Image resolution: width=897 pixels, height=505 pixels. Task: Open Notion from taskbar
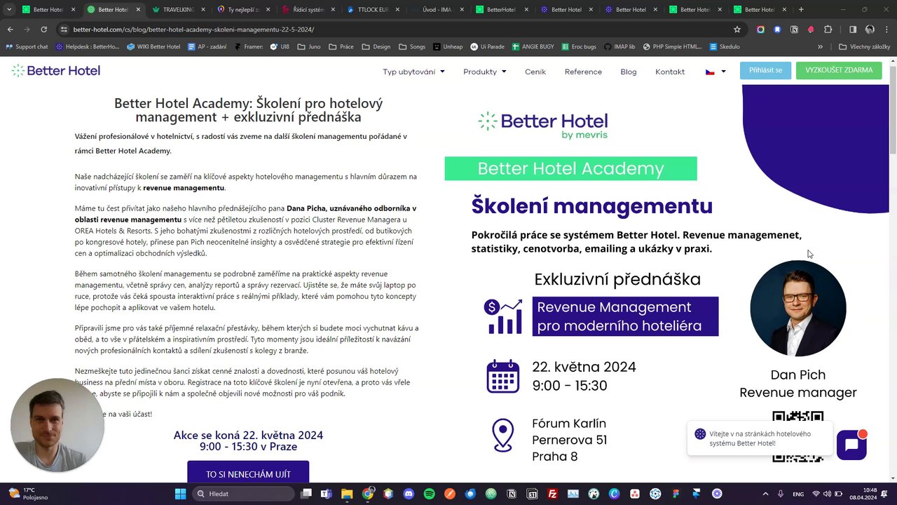pyautogui.click(x=512, y=494)
